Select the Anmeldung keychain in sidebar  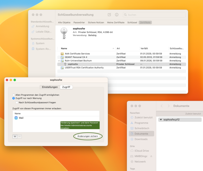42,26
